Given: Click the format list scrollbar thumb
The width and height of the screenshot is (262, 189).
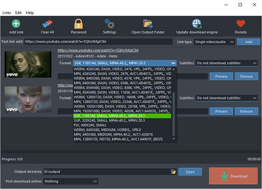Looking at the screenshot, I should click(174, 114).
